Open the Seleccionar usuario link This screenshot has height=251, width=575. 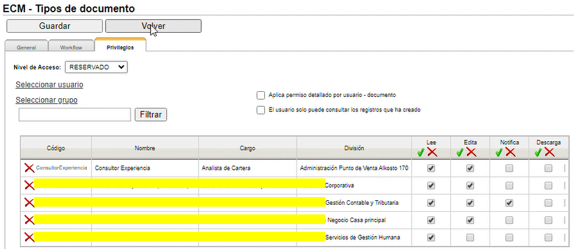tap(49, 85)
